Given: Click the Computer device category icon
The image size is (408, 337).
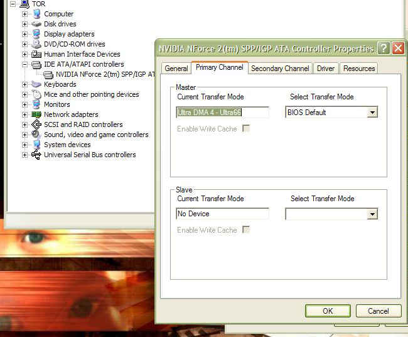Looking at the screenshot, I should click(x=36, y=14).
